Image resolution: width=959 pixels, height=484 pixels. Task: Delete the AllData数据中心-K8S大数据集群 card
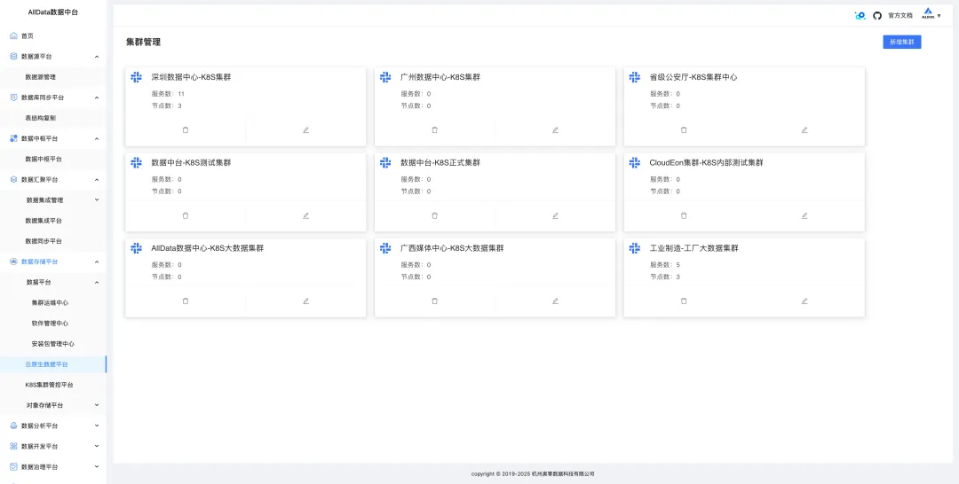click(x=186, y=301)
